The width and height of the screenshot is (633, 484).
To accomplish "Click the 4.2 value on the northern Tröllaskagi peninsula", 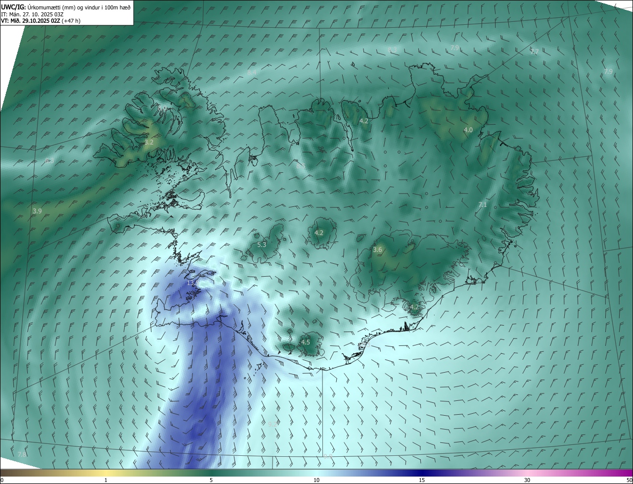I will 364,121.
